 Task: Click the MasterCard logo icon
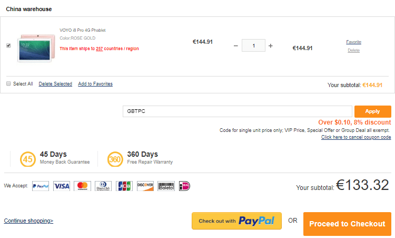click(x=82, y=186)
